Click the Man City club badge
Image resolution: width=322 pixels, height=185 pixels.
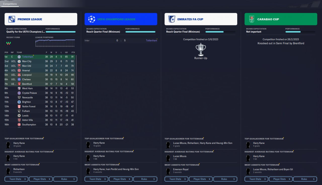[19, 61]
